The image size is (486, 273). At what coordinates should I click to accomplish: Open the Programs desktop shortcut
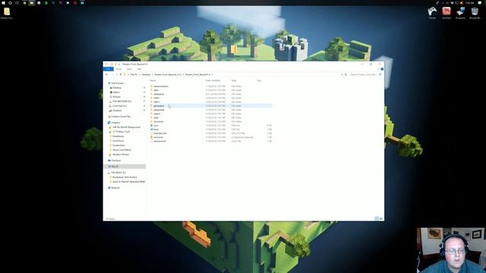coord(461,13)
